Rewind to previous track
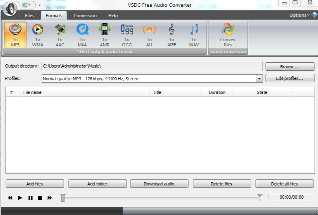This screenshot has height=215, width=318. (x=10, y=198)
